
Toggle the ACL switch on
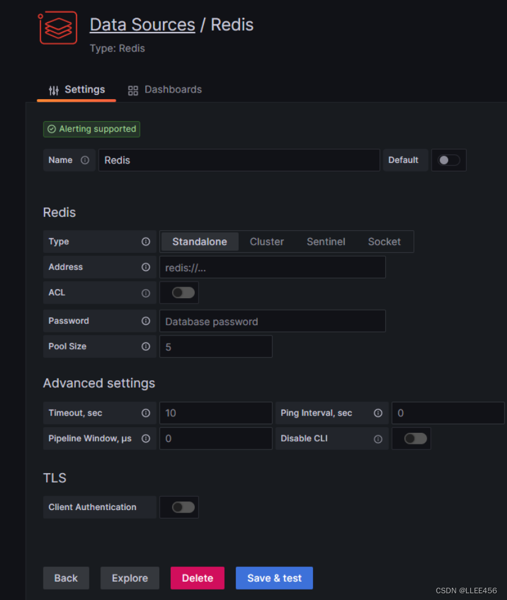[179, 293]
